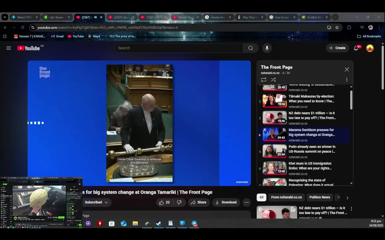Toggle playlist shuffle

pyautogui.click(x=273, y=80)
